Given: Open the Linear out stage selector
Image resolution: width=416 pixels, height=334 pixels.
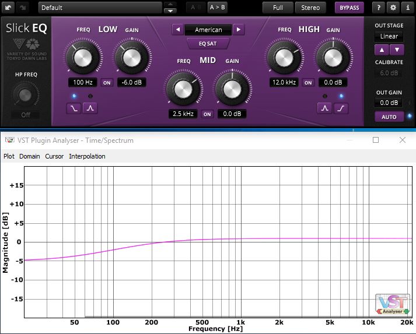Looking at the screenshot, I should click(x=389, y=36).
